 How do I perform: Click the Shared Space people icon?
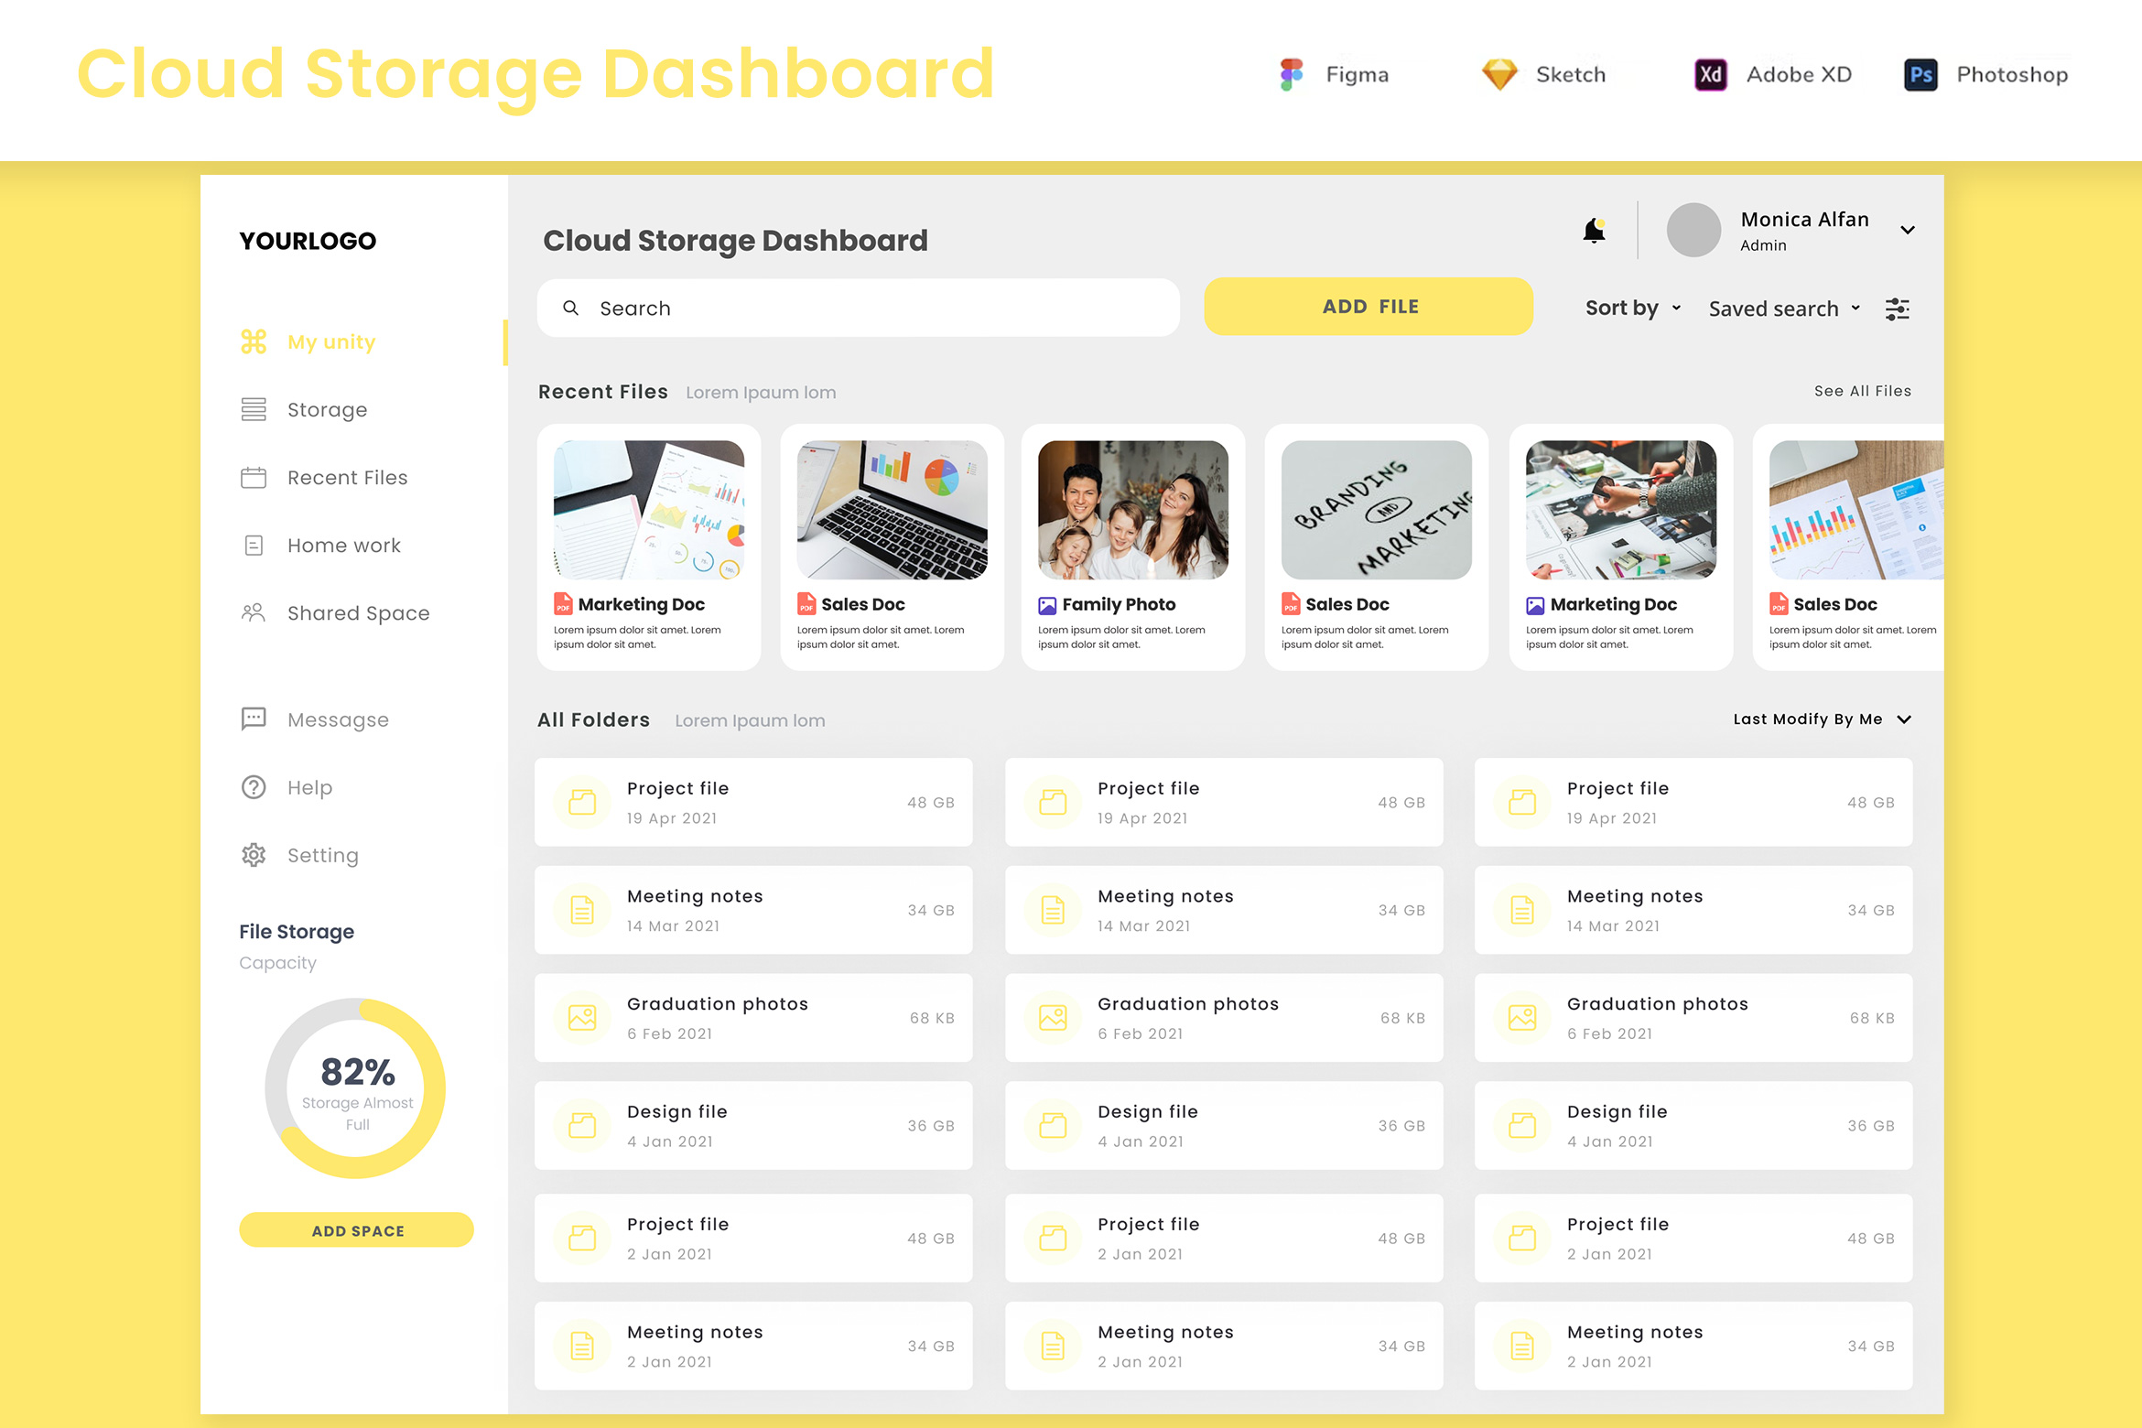(254, 612)
